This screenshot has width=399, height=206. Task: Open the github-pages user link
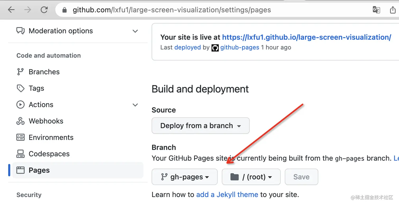(240, 48)
